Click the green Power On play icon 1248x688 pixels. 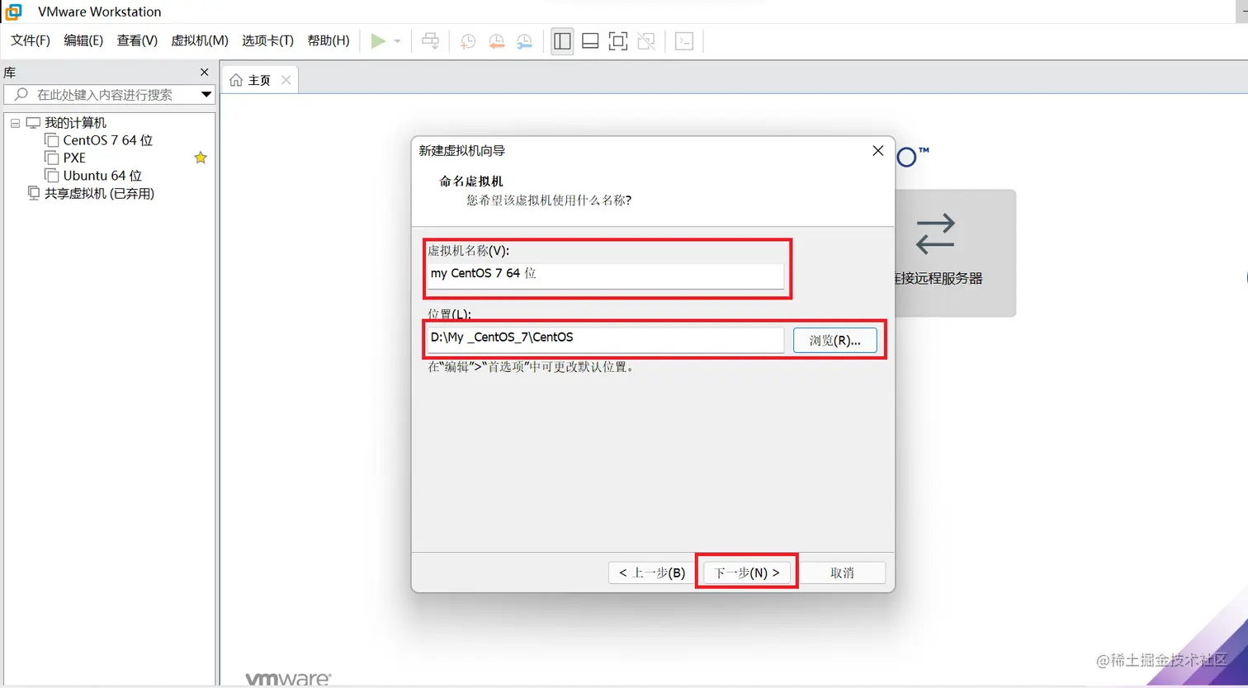point(378,40)
